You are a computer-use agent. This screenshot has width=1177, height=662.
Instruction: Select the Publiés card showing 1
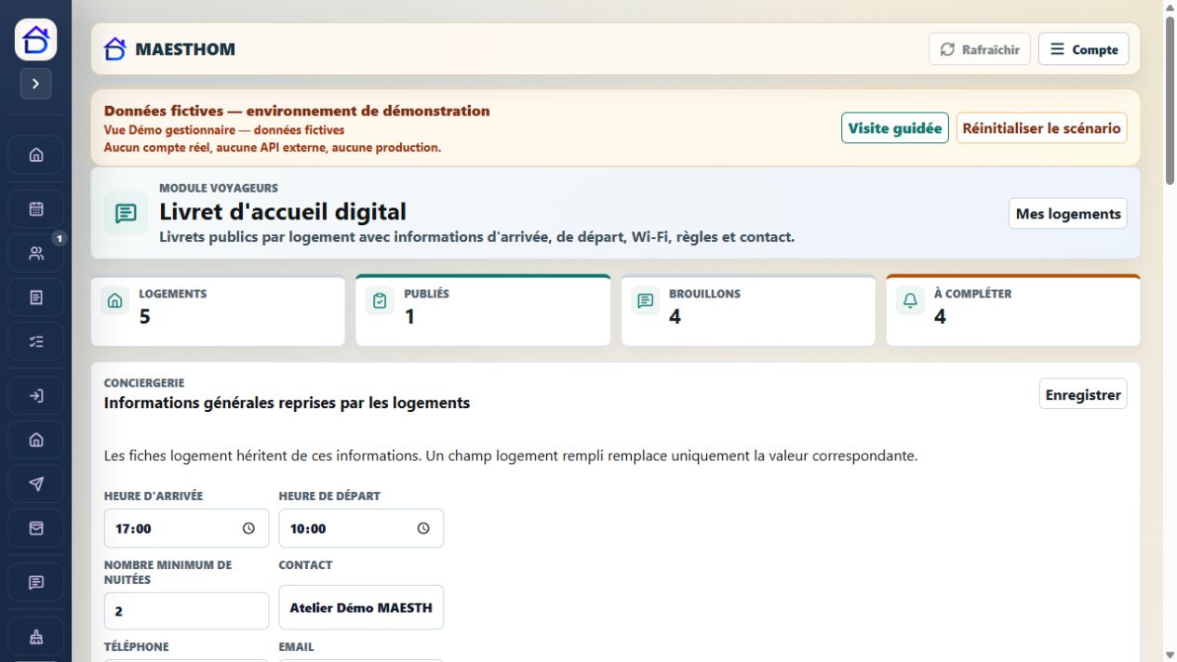pyautogui.click(x=483, y=311)
